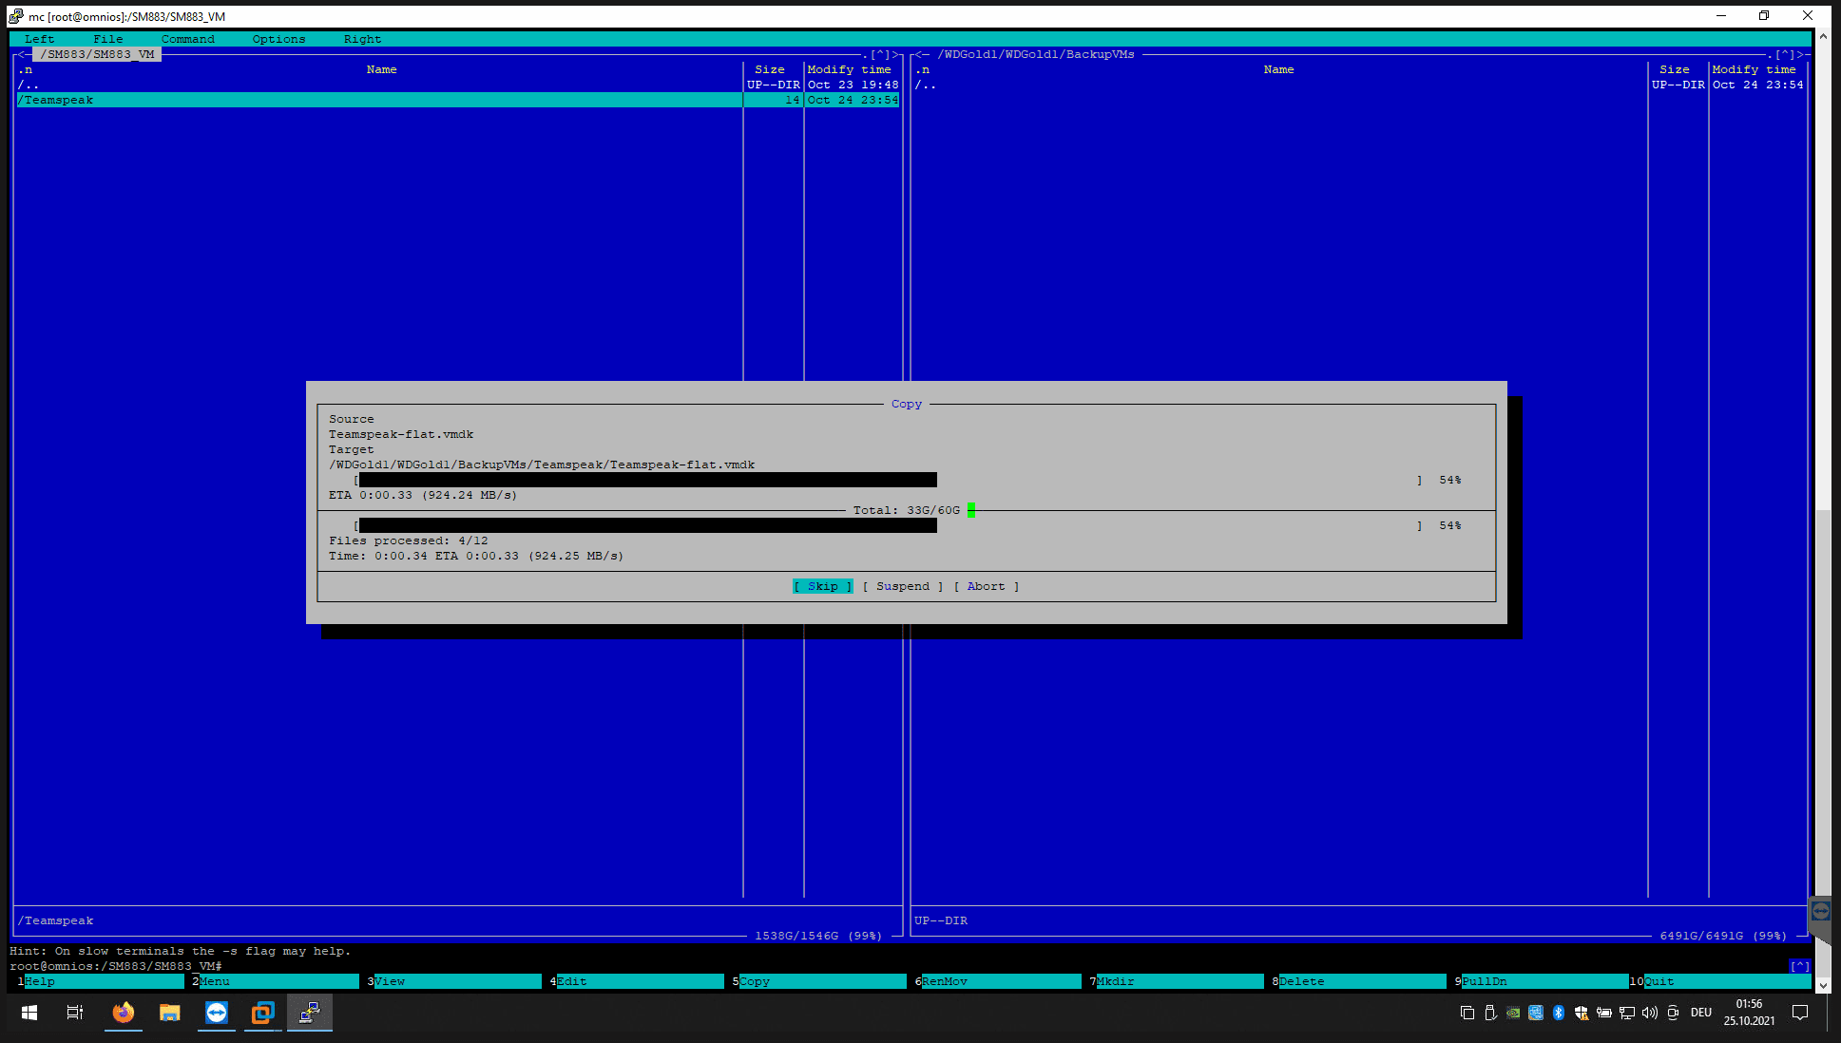This screenshot has height=1043, width=1841.
Task: Click right panel history forward arrow
Action: point(1800,54)
